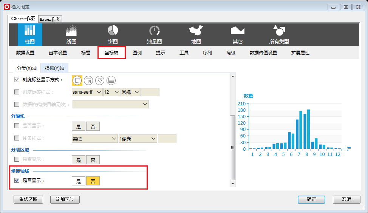
Task: Select the 柱图 bar chart type
Action: (30, 34)
